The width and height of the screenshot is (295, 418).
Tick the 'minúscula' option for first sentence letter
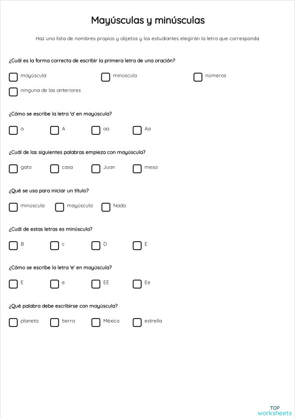(106, 77)
